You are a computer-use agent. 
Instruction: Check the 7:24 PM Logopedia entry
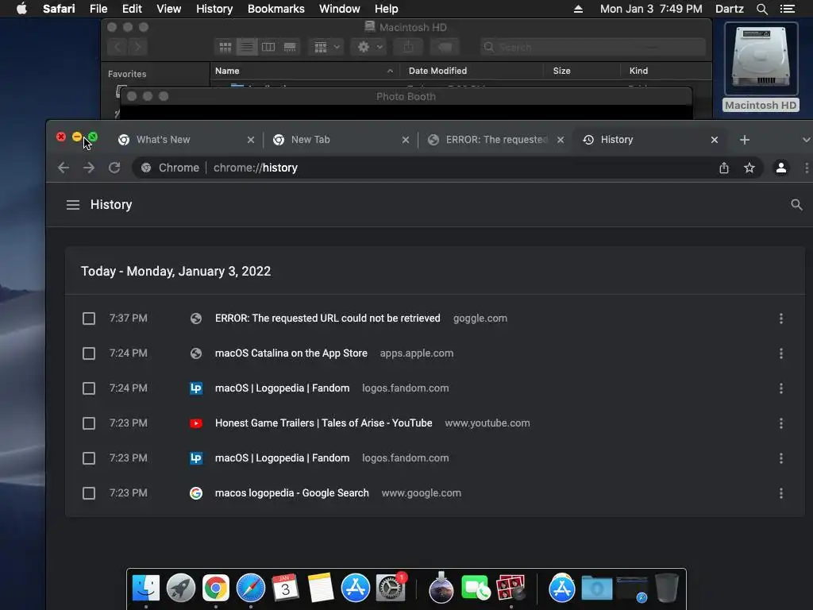pos(89,388)
